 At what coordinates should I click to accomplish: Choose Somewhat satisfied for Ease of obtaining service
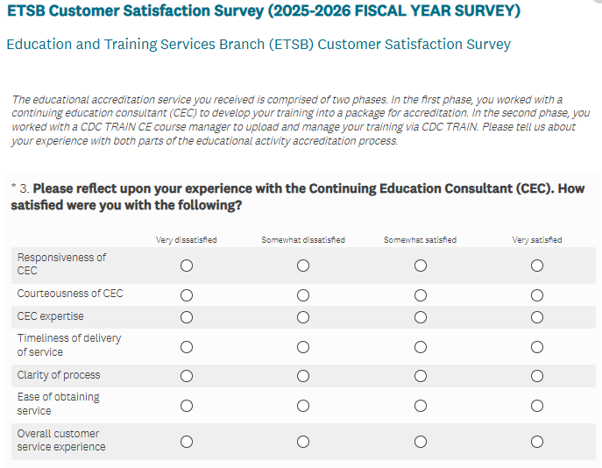(421, 405)
